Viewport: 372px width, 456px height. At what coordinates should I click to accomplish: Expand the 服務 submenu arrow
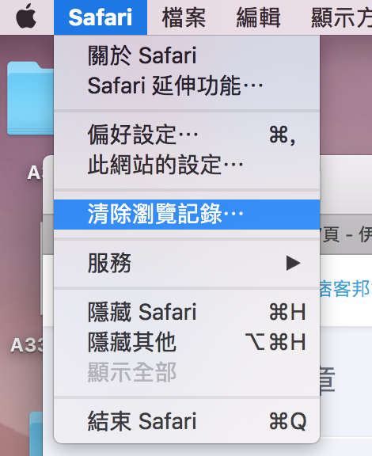293,263
